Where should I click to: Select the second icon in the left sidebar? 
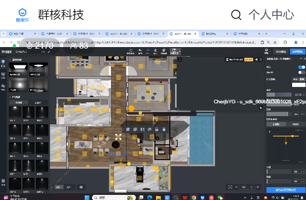(3, 75)
